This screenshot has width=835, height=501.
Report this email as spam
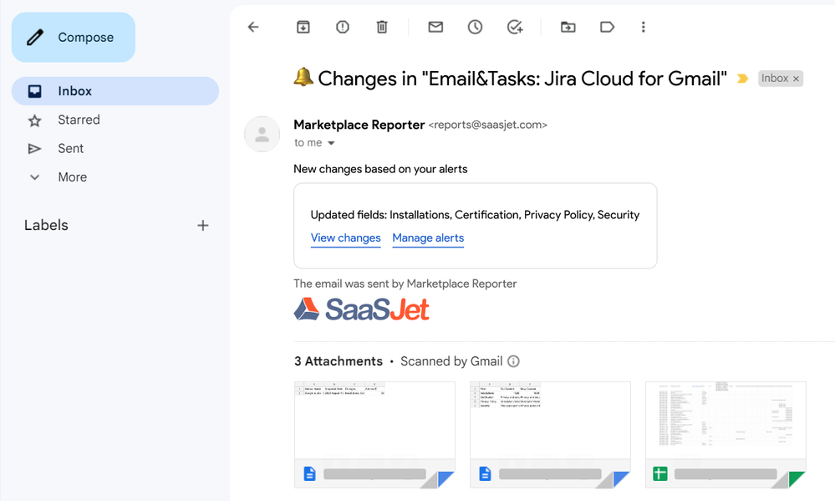[342, 27]
